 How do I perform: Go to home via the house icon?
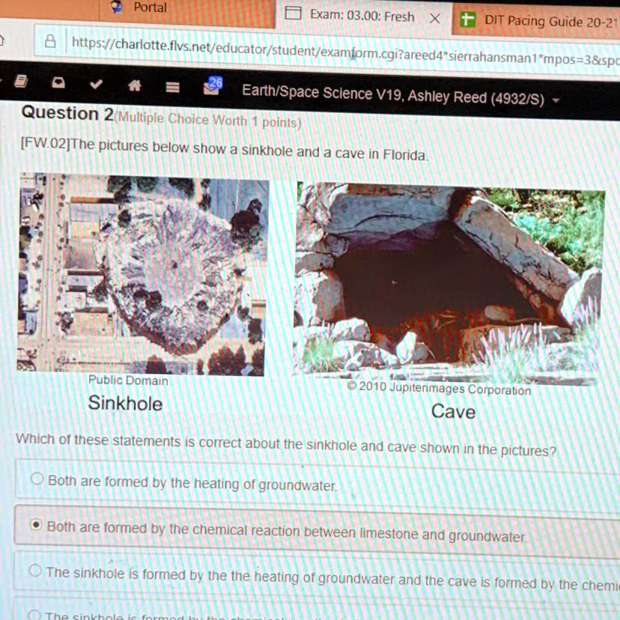[x=134, y=85]
